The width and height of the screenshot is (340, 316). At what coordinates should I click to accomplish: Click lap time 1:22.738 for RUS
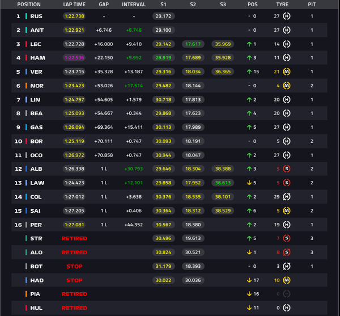click(74, 16)
